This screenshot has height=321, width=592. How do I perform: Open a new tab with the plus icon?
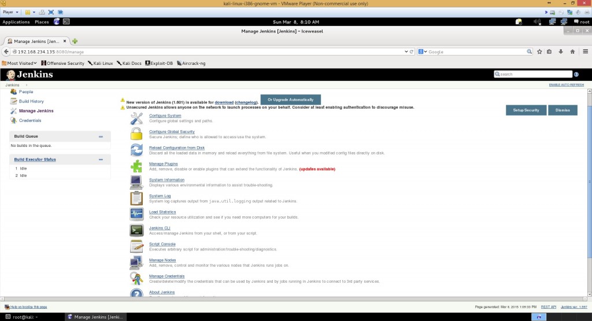(75, 41)
